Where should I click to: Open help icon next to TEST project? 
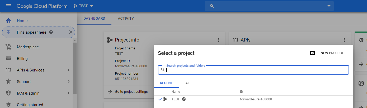tap(184, 99)
